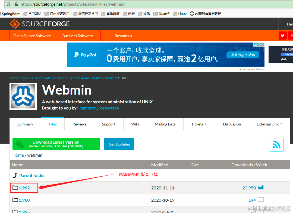
Task: Open the Business Software menu
Action: pyautogui.click(x=78, y=35)
